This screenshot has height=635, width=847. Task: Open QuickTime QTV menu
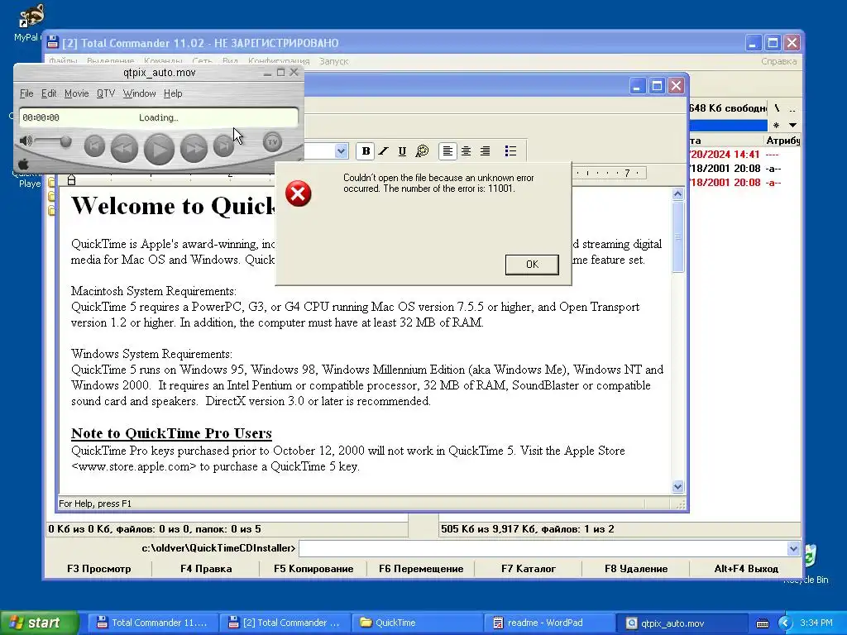pos(106,93)
